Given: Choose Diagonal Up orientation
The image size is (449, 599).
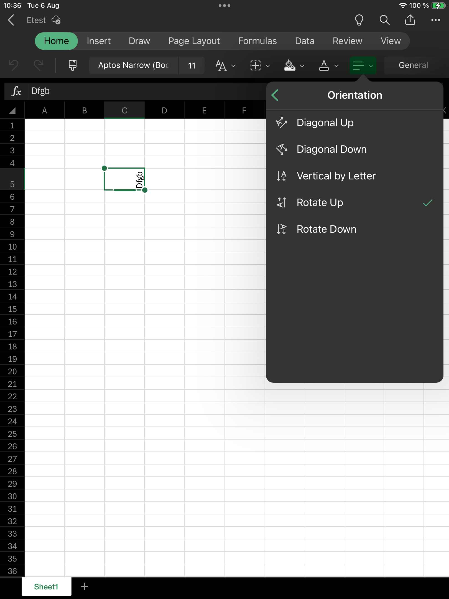Looking at the screenshot, I should [x=354, y=123].
